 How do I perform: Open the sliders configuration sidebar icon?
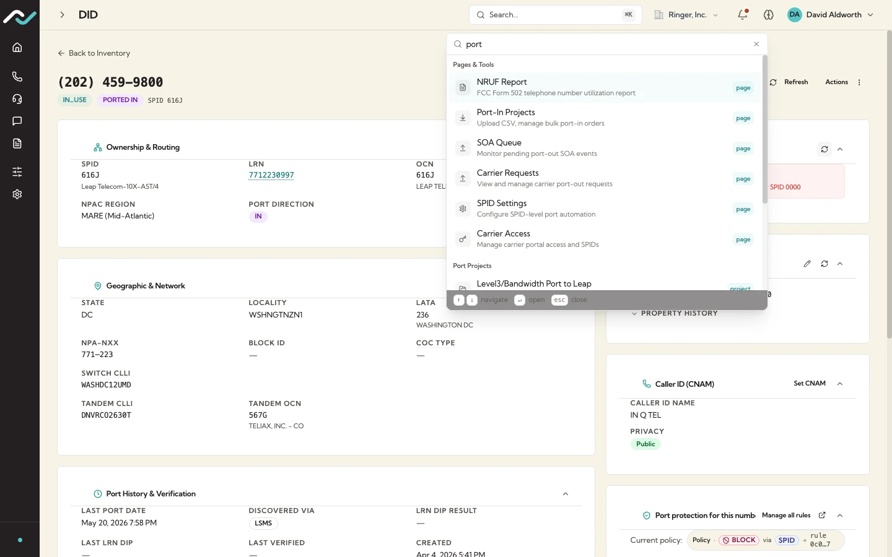17,172
